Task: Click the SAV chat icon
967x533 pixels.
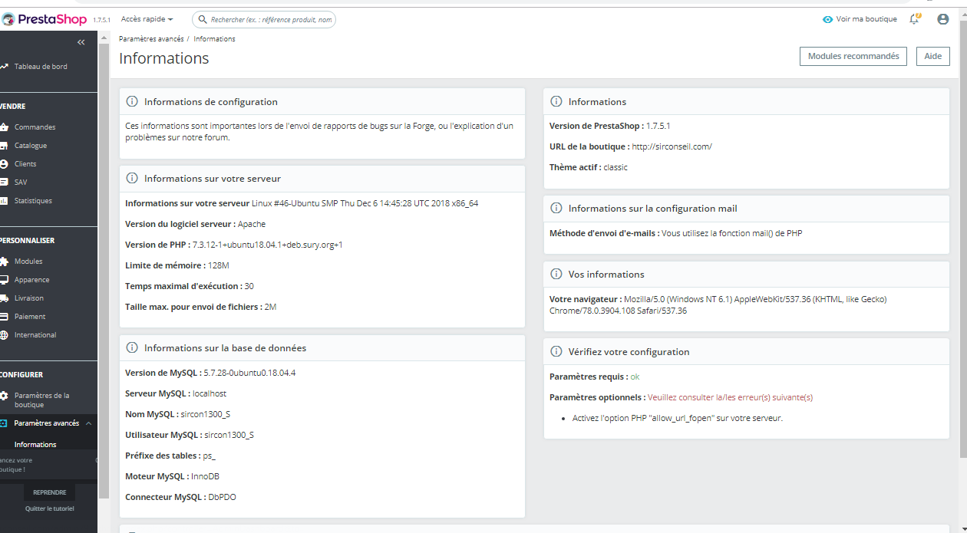Action: tap(4, 183)
